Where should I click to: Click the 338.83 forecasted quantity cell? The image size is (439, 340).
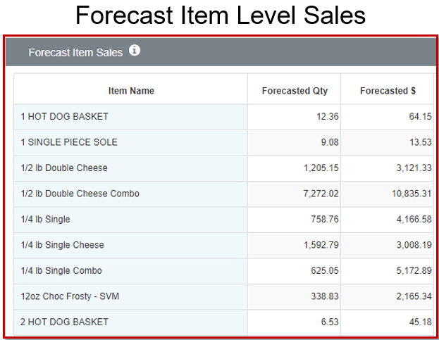pyautogui.click(x=294, y=296)
